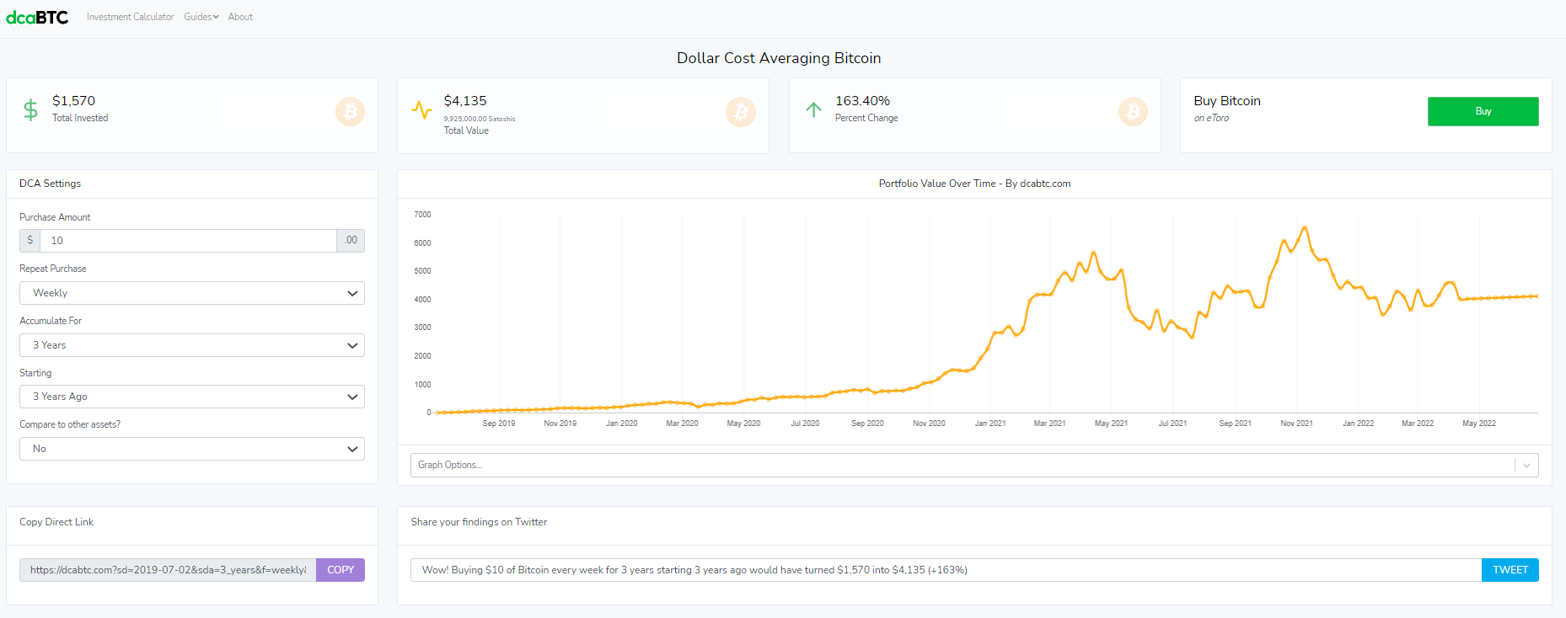This screenshot has height=618, width=1566.
Task: Click Bitcoin coin icon in Percent Change card
Action: (1133, 111)
